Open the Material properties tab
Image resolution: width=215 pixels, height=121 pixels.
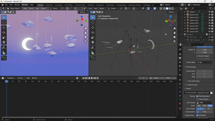(180, 103)
